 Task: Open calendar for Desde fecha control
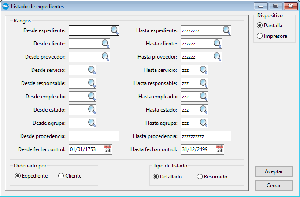(x=108, y=149)
